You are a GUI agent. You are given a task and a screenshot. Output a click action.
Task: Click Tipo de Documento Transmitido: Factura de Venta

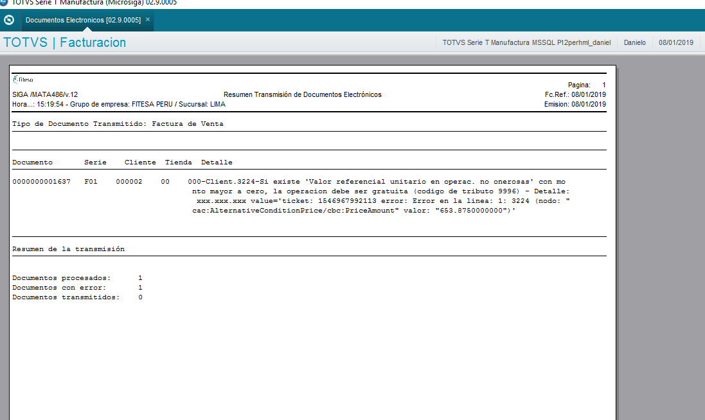pos(118,124)
